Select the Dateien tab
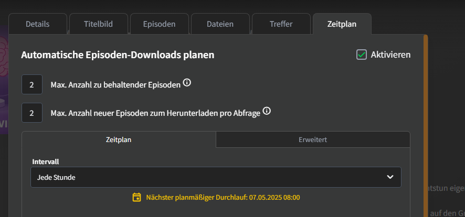Screen dimensions: 465x217 220,24
